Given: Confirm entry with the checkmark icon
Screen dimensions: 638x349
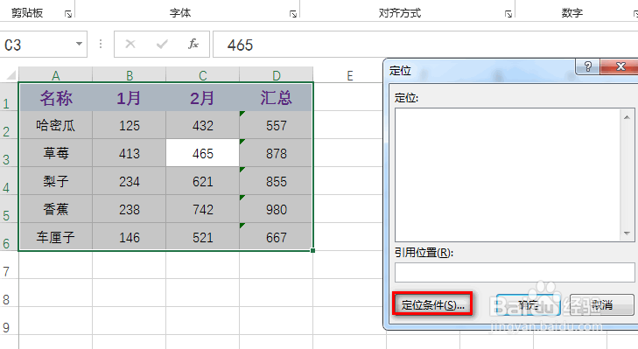Looking at the screenshot, I should pyautogui.click(x=162, y=44).
